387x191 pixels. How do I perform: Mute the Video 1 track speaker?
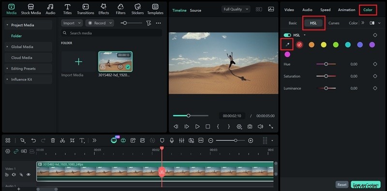coord(14,175)
